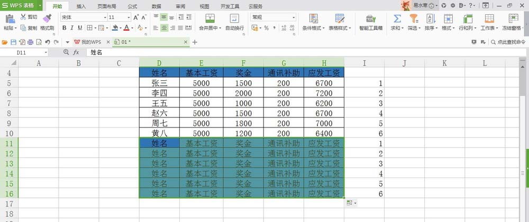Apply the red font color A
This screenshot has width=529, height=222.
pos(126,28)
